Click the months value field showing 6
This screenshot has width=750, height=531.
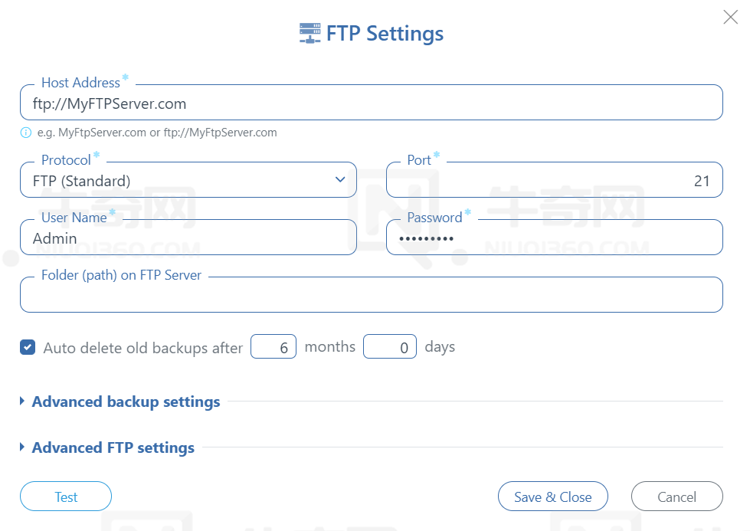coord(273,347)
